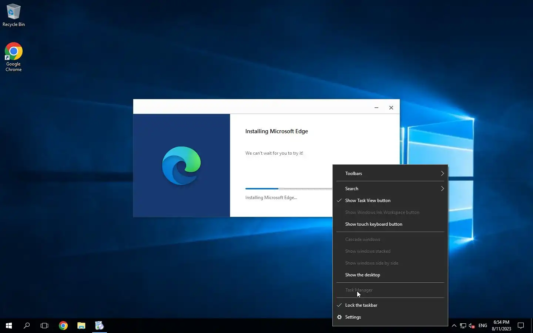Open File Explorer from the taskbar

(81, 326)
